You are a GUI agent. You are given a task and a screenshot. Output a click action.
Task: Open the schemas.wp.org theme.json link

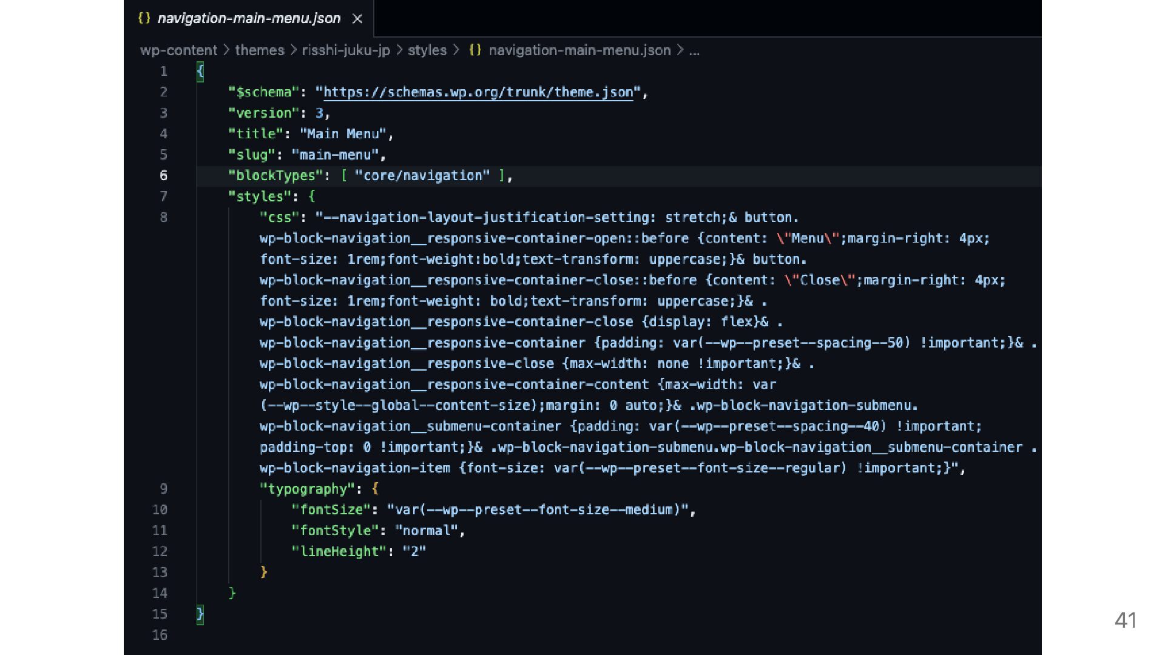[478, 92]
